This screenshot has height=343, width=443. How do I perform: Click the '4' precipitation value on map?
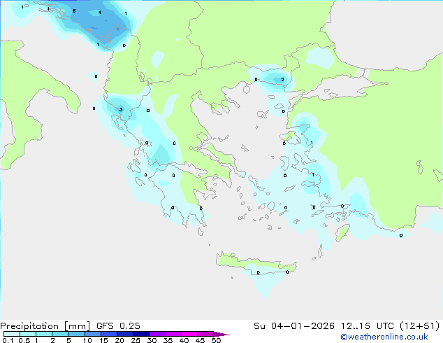[100, 12]
